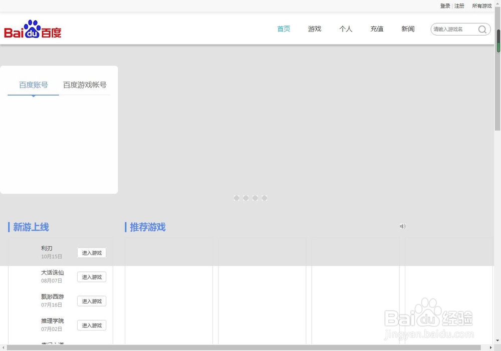The image size is (501, 351).
Task: Click the 登录 link
Action: [x=445, y=5]
